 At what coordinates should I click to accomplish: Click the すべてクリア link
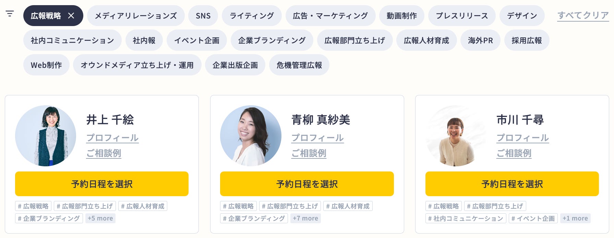pos(583,15)
